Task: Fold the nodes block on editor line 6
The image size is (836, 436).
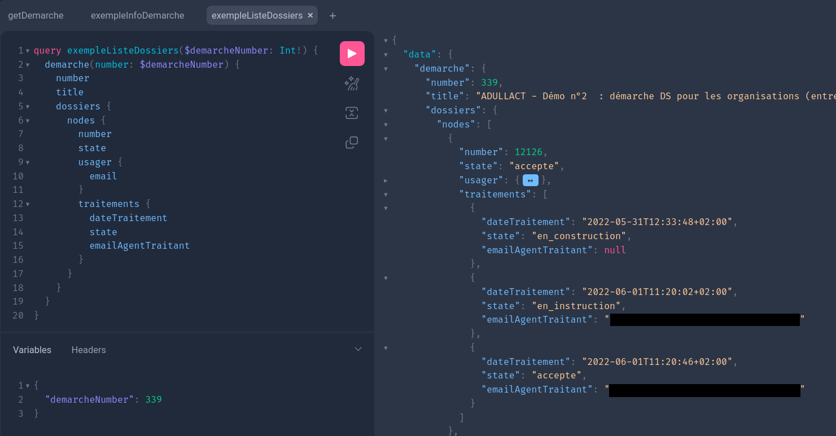Action: pos(28,121)
